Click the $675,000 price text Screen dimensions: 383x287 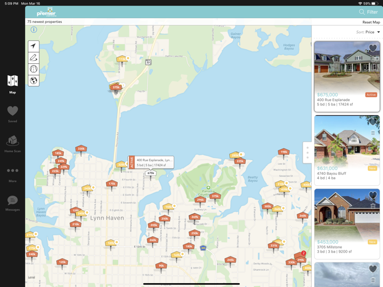click(327, 95)
